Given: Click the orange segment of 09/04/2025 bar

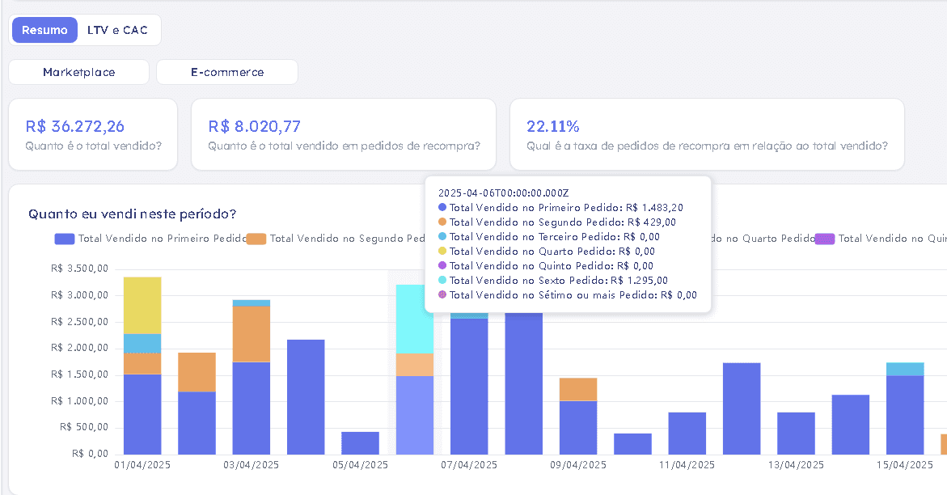Looking at the screenshot, I should point(578,390).
